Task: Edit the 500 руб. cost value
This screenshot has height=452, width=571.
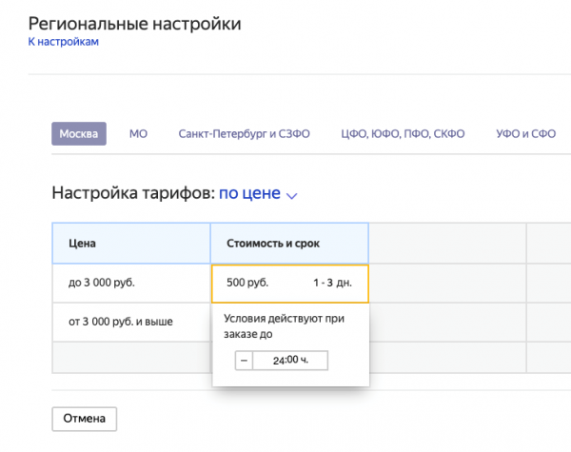Action: click(247, 283)
